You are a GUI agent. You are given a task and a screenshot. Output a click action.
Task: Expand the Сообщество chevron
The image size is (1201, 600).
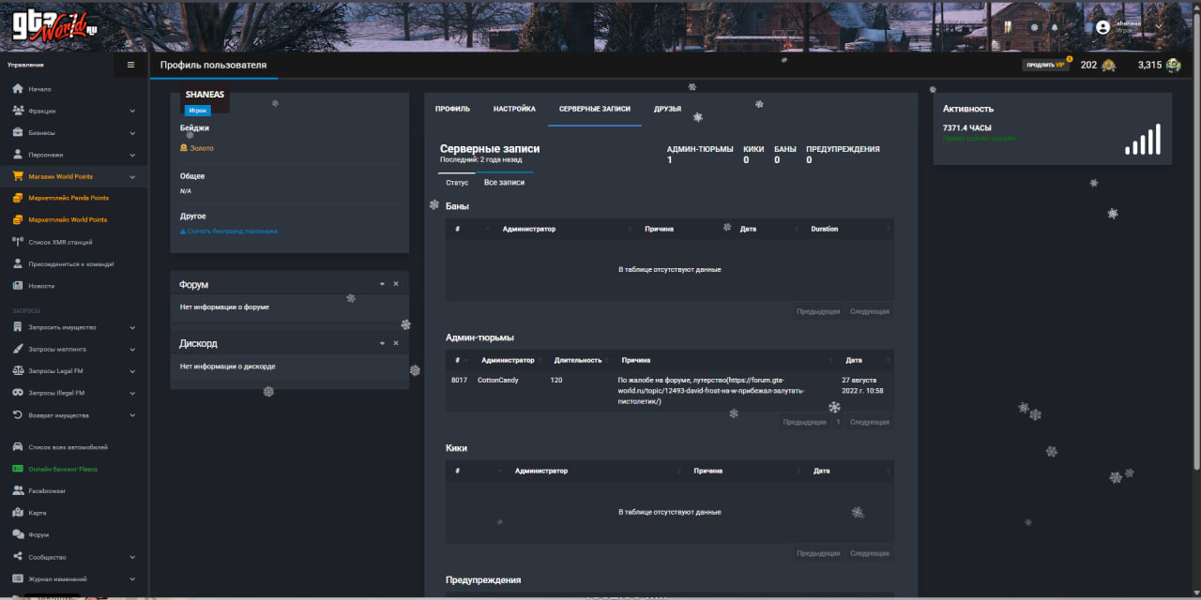pos(132,557)
